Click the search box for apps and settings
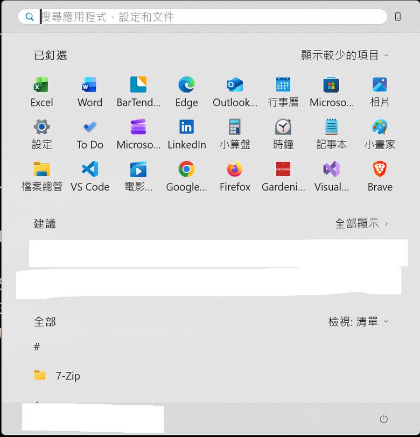Screen dimensions: 420x437 point(202,17)
